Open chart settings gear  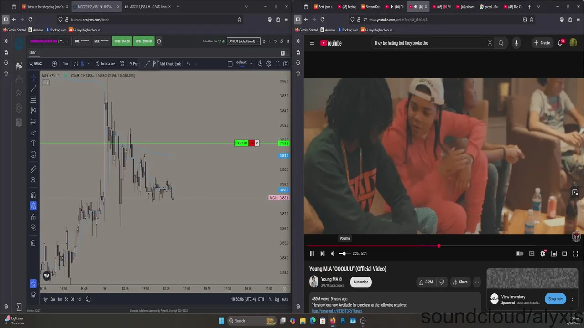point(269,63)
